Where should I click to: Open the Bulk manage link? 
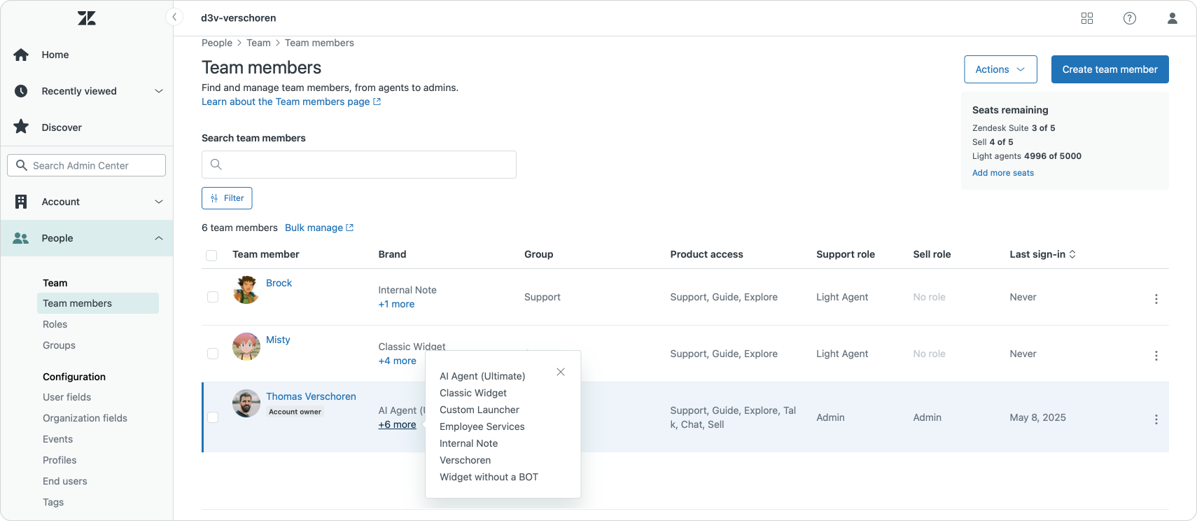[x=319, y=228]
